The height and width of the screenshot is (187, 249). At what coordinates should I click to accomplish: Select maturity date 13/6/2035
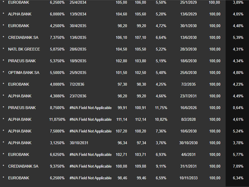(x=78, y=37)
